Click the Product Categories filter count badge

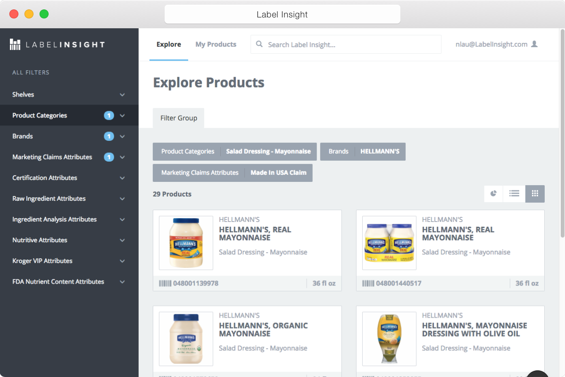[x=109, y=115]
